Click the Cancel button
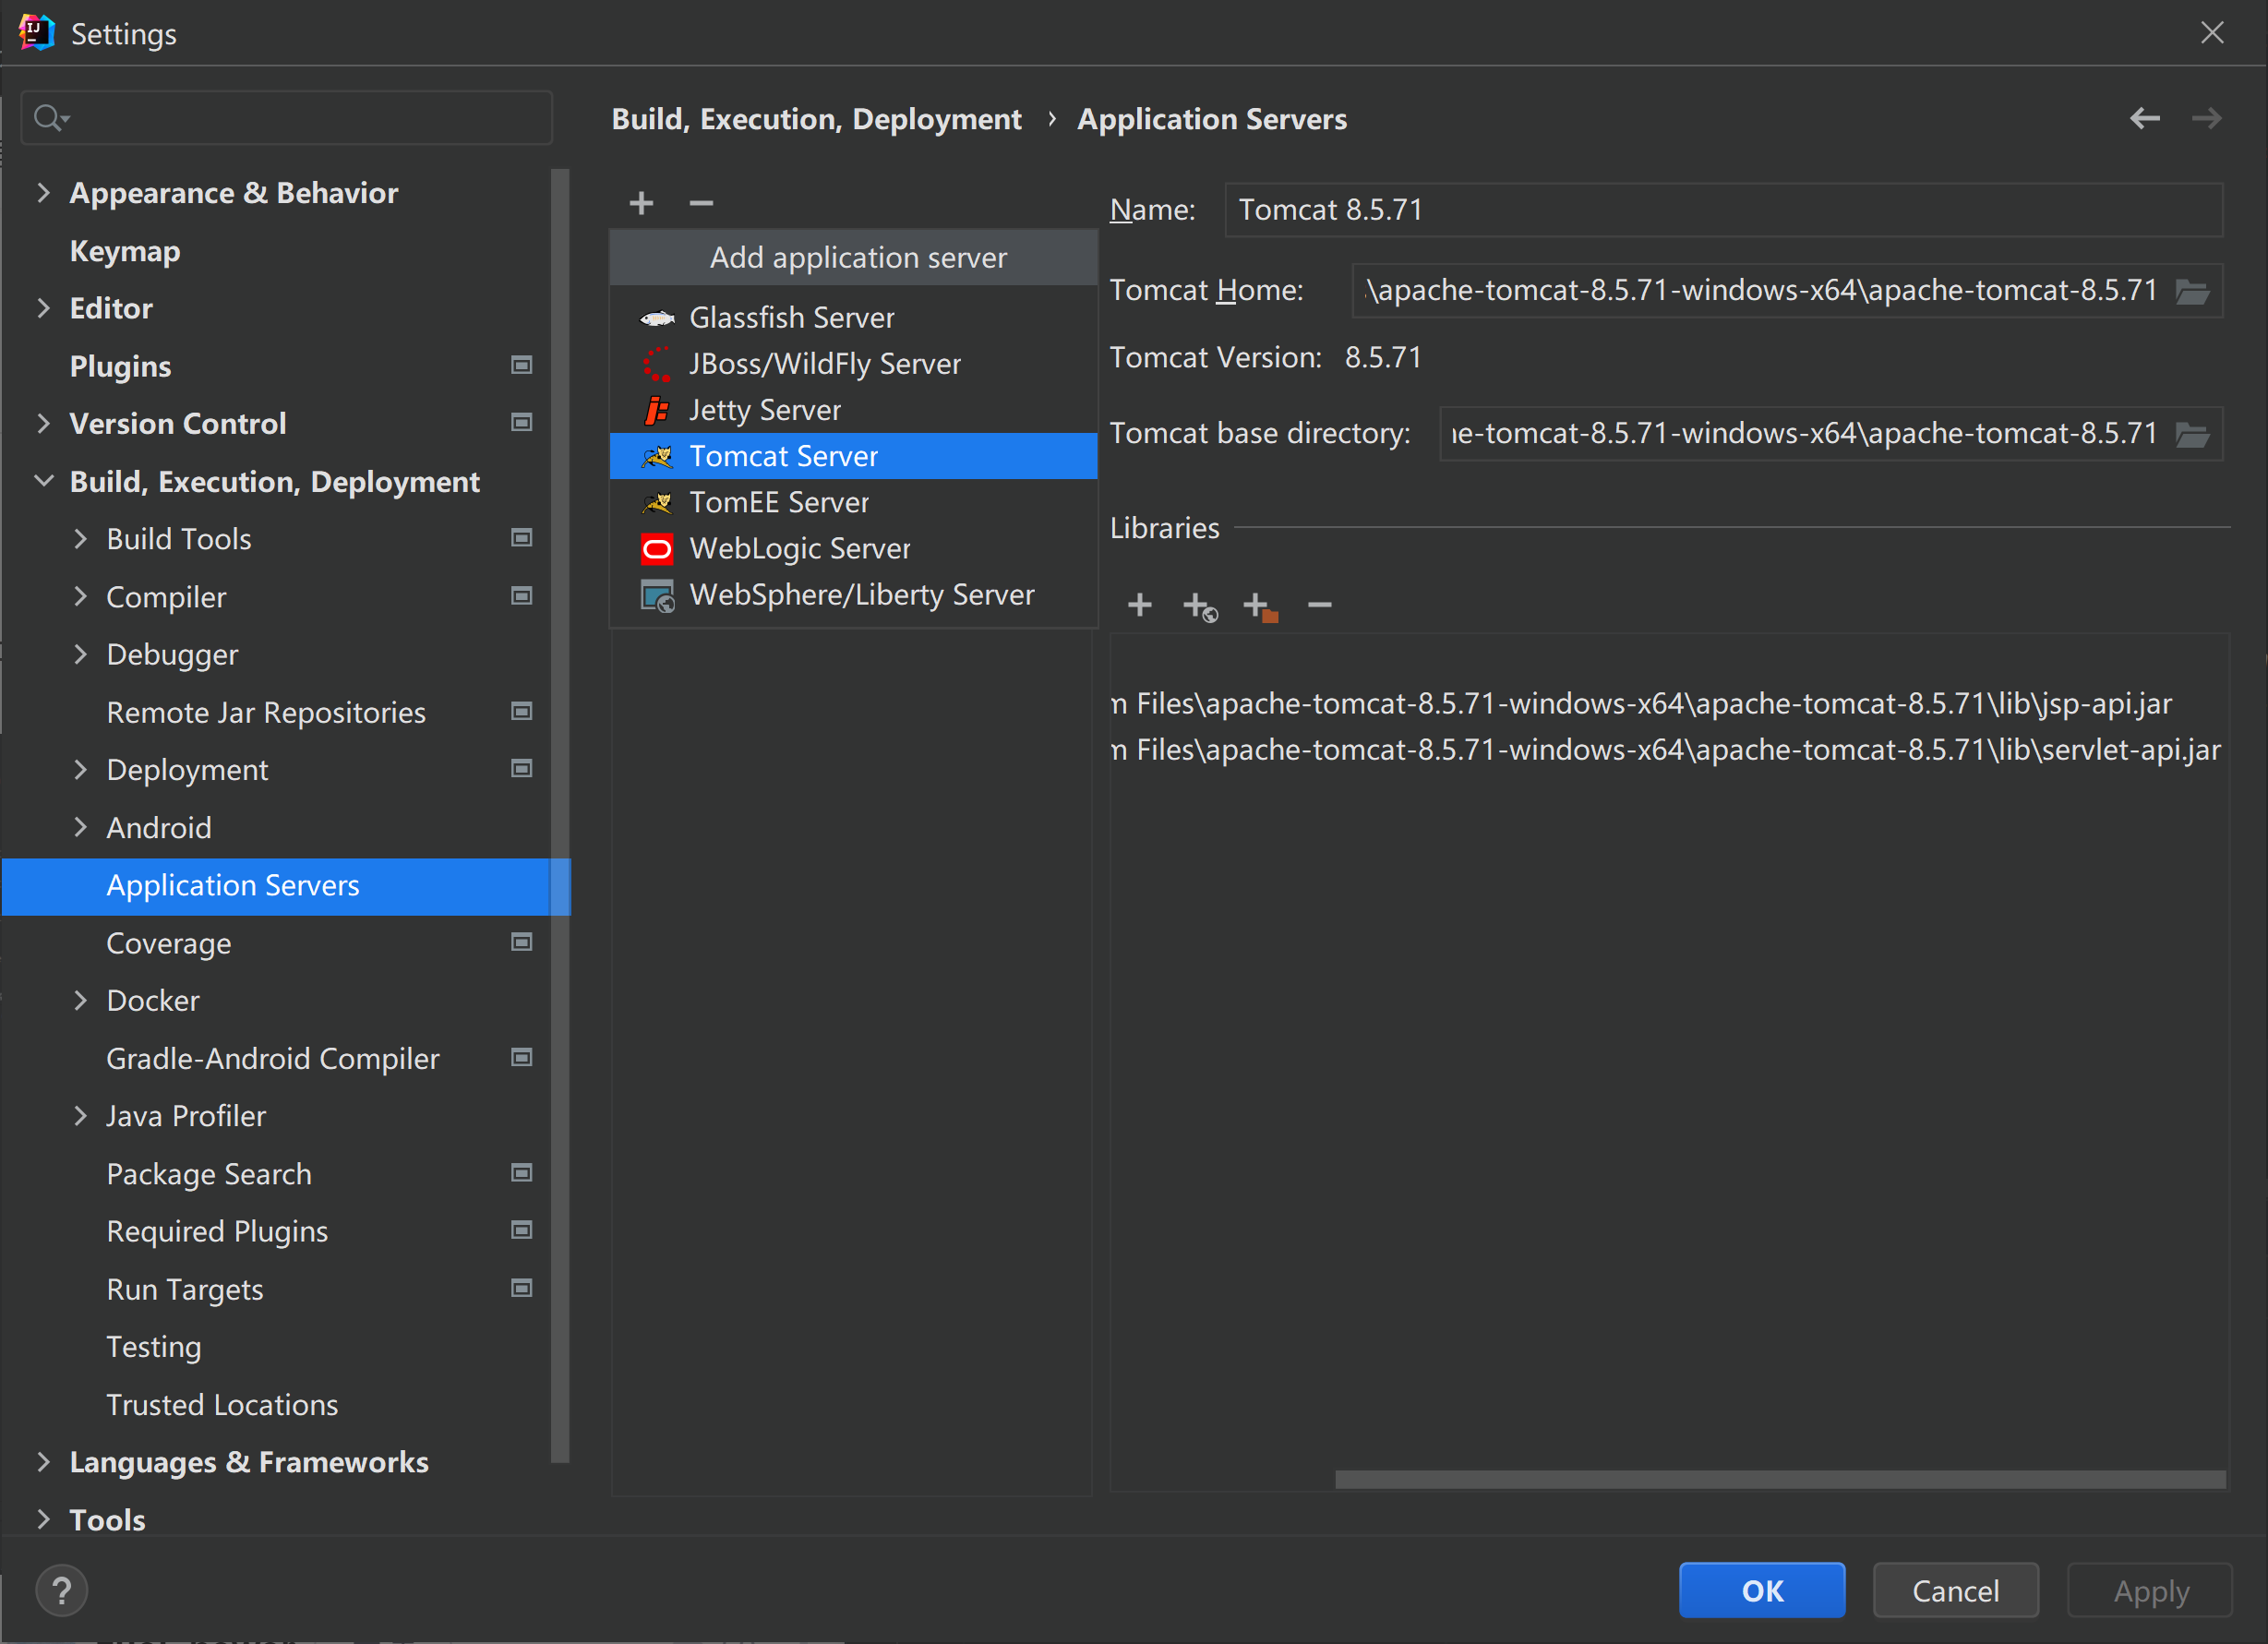Image resolution: width=2268 pixels, height=1644 pixels. [1955, 1590]
